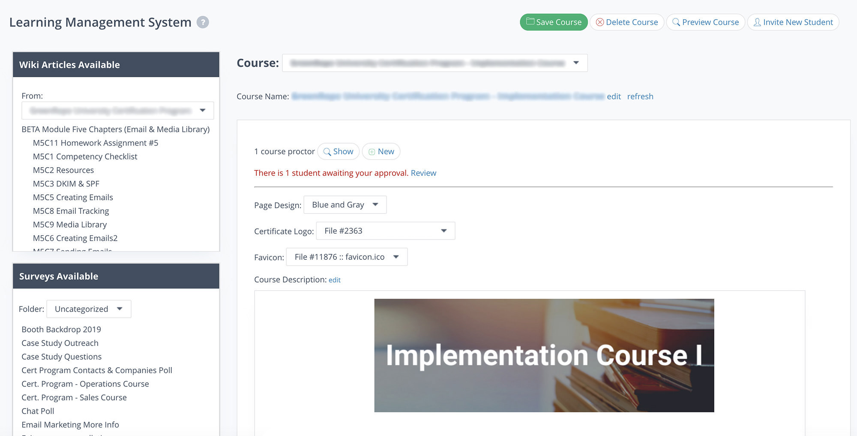Select Chat Poll survey
Image resolution: width=857 pixels, height=436 pixels.
click(38, 411)
